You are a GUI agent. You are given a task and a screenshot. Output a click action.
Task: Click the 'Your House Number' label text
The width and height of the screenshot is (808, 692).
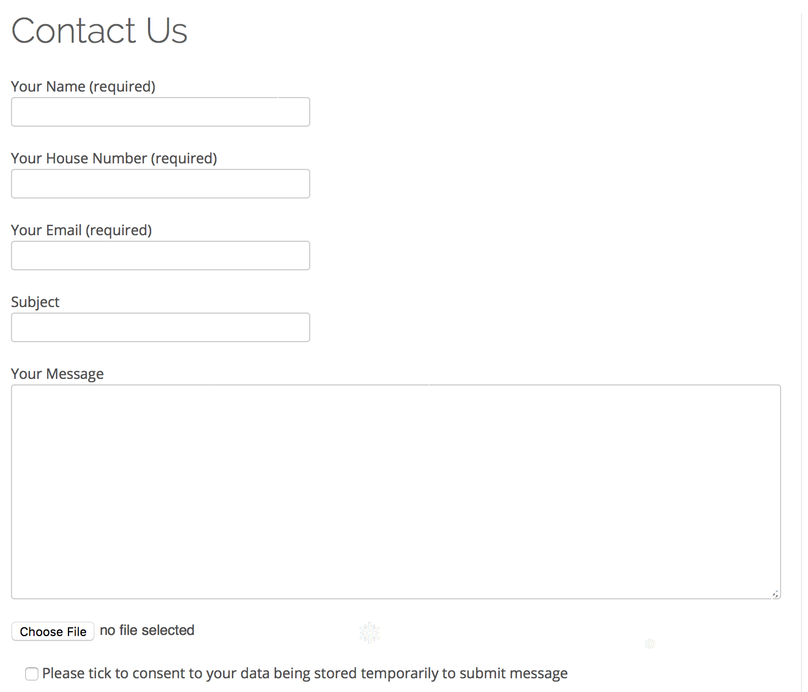[79, 158]
